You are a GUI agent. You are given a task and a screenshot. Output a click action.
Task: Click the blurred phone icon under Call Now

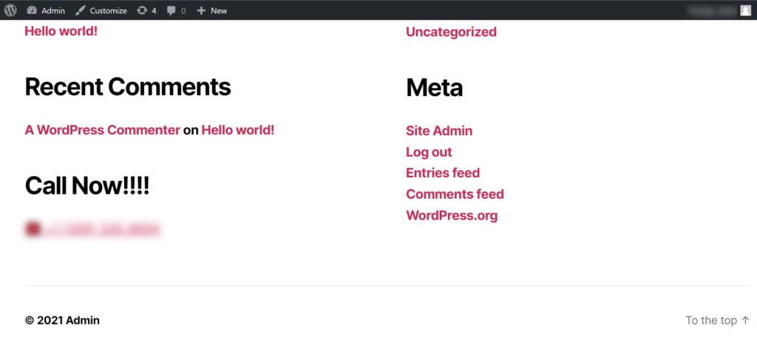tap(33, 229)
